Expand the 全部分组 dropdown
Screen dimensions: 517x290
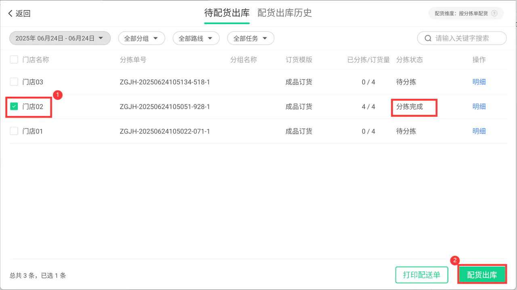141,38
